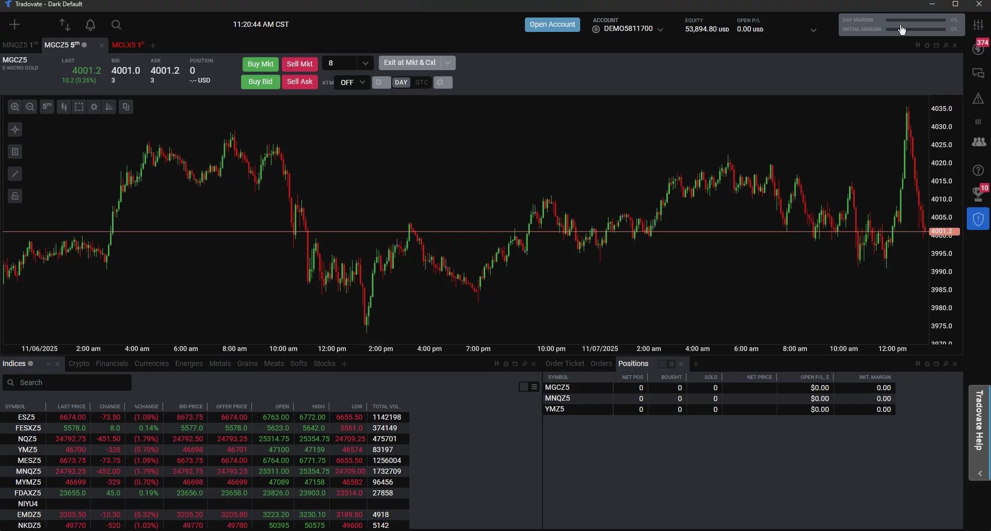Open the Crypto watchlist tab
This screenshot has height=531, width=991.
(x=79, y=364)
